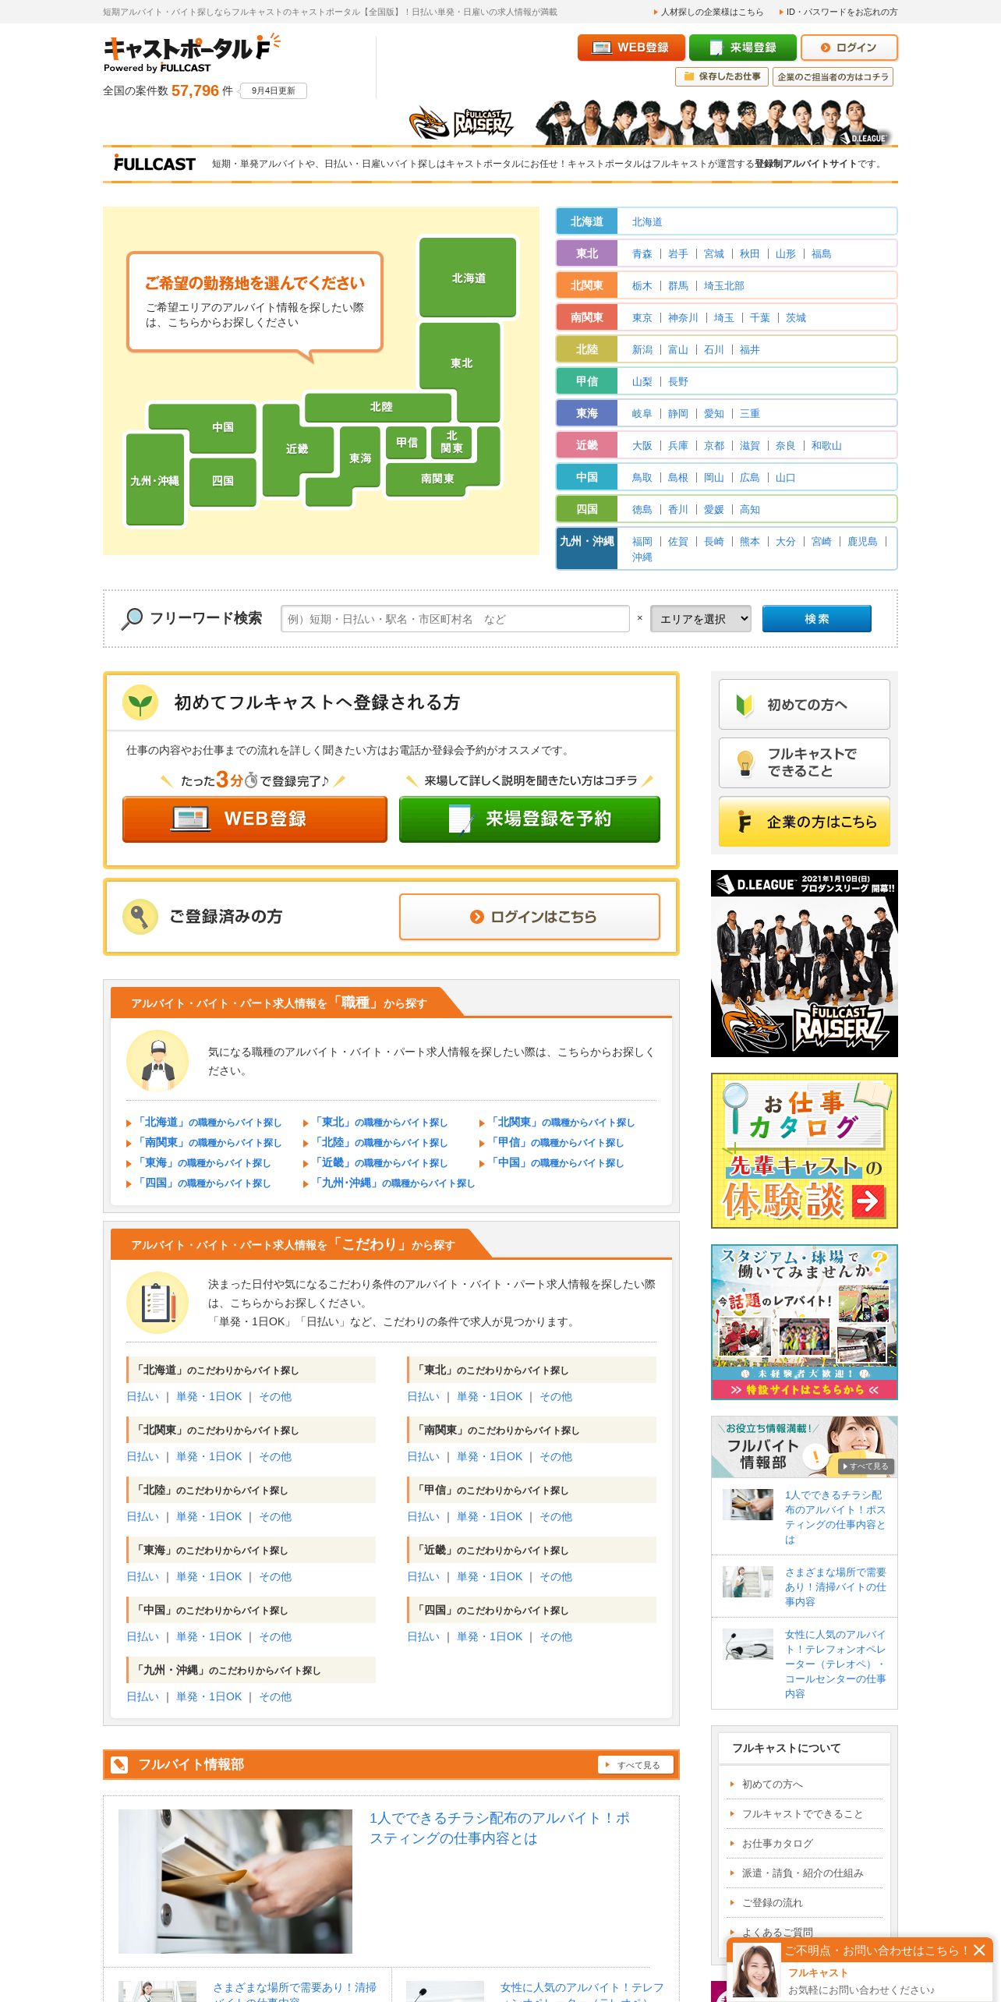Click the magnifying glass search icon
Screen dimensions: 1001x2002
coord(132,619)
